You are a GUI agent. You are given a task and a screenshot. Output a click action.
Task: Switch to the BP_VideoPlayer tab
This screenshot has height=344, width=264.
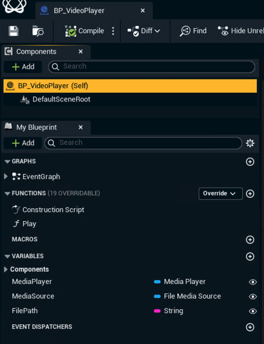click(93, 11)
